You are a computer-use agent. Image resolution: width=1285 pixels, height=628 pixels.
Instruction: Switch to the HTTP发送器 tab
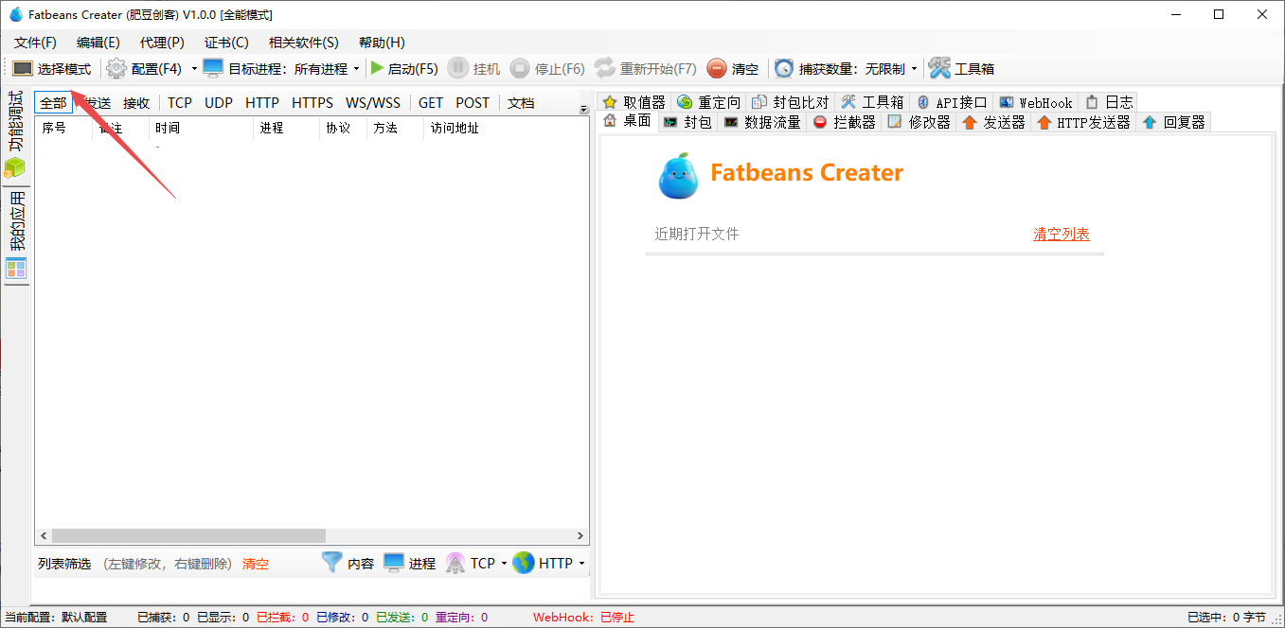point(1084,122)
